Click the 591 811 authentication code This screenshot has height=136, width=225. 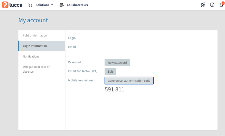115,89
